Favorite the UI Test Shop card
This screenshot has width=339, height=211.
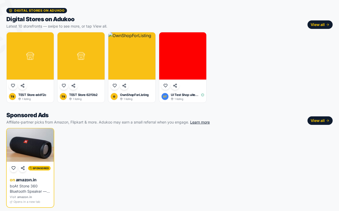[x=166, y=86]
